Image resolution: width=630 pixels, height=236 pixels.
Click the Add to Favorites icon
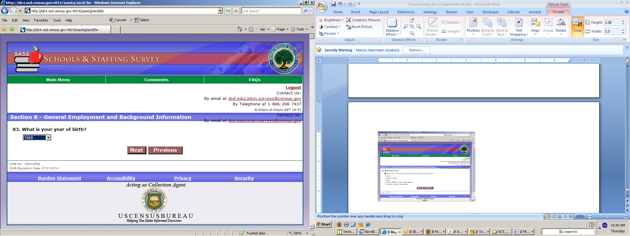12,29
